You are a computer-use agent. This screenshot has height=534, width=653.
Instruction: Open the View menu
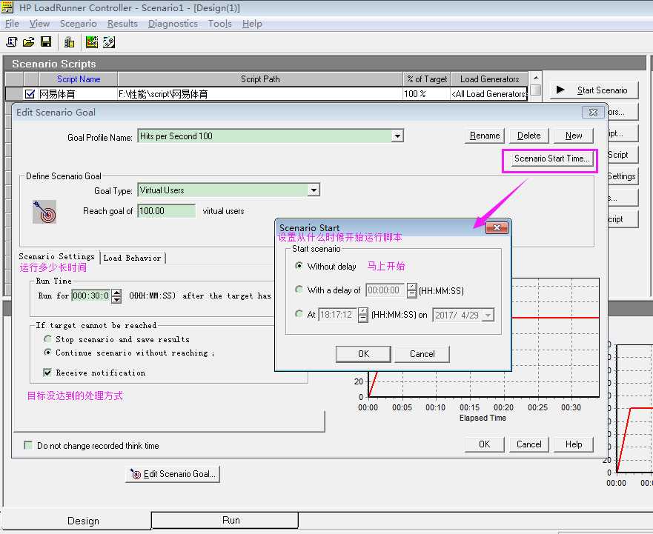click(39, 24)
